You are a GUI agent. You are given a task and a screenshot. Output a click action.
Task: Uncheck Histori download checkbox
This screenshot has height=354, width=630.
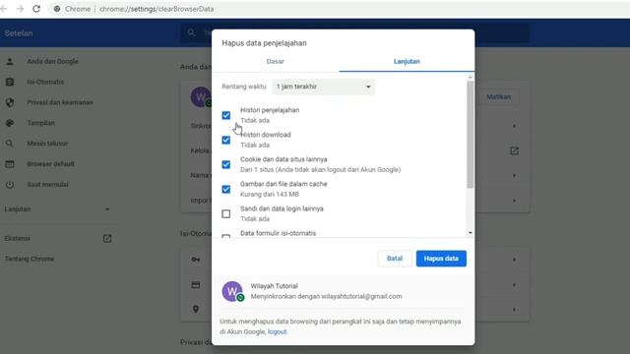point(226,140)
